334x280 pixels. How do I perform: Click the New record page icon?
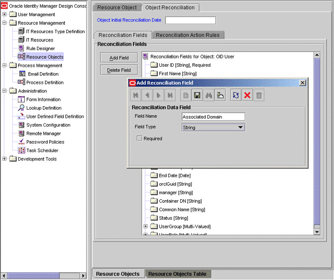(186, 95)
